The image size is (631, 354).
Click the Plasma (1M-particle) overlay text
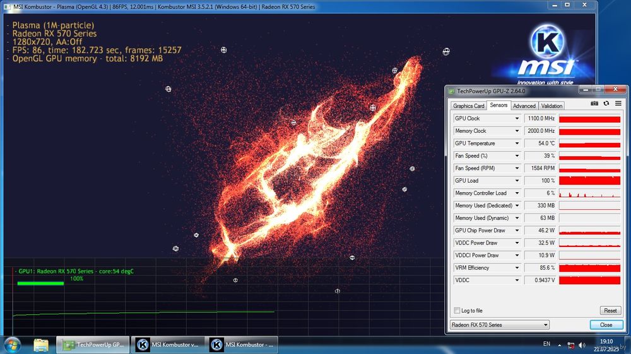(x=53, y=25)
